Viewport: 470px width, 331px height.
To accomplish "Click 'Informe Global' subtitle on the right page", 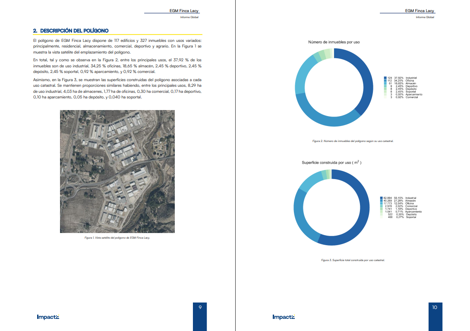I will click(425, 17).
